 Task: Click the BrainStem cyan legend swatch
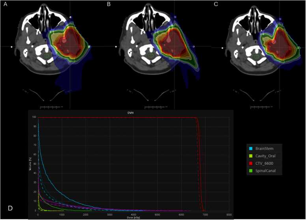pyautogui.click(x=251, y=148)
